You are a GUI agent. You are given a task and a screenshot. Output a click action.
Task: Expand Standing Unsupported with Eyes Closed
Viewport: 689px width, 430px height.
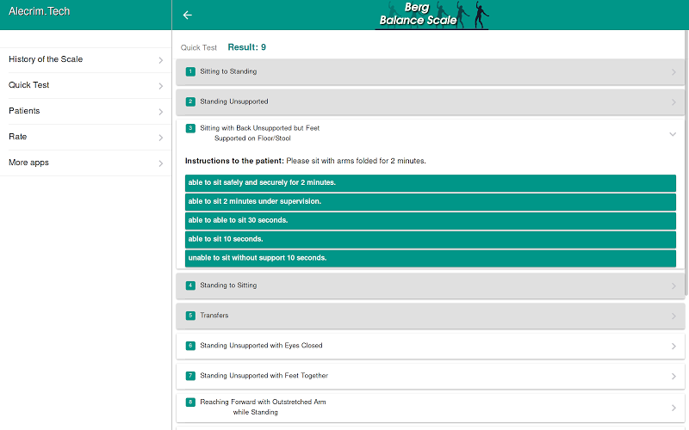430,347
